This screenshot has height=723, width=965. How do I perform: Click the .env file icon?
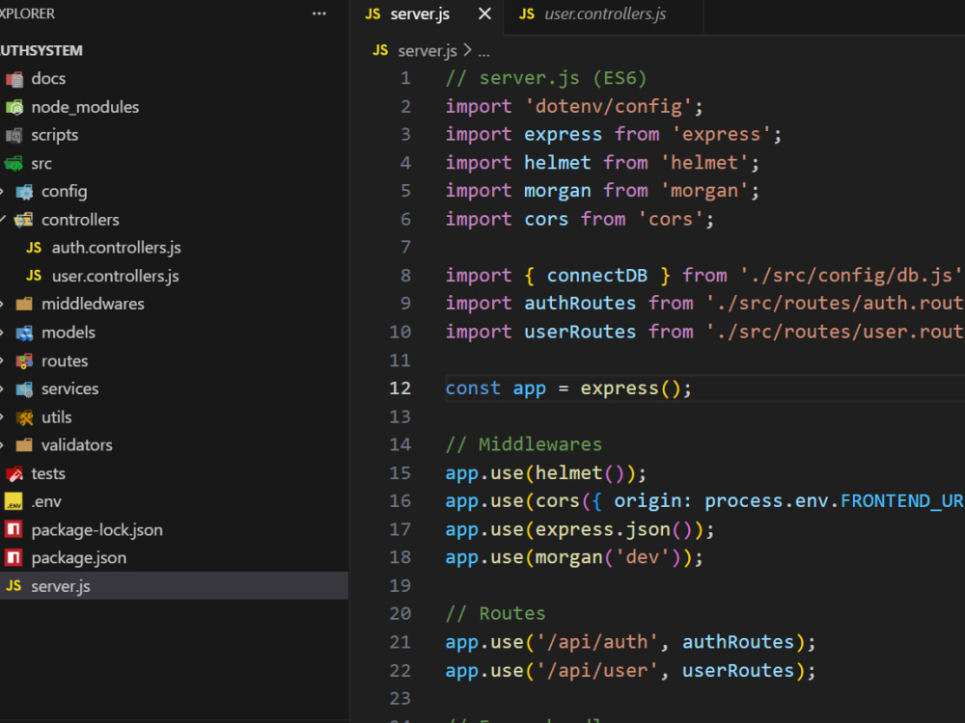pyautogui.click(x=14, y=501)
